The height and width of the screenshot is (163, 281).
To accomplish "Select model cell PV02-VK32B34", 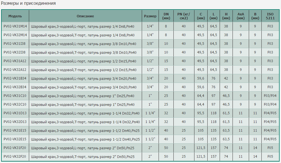I will click(x=15, y=87).
